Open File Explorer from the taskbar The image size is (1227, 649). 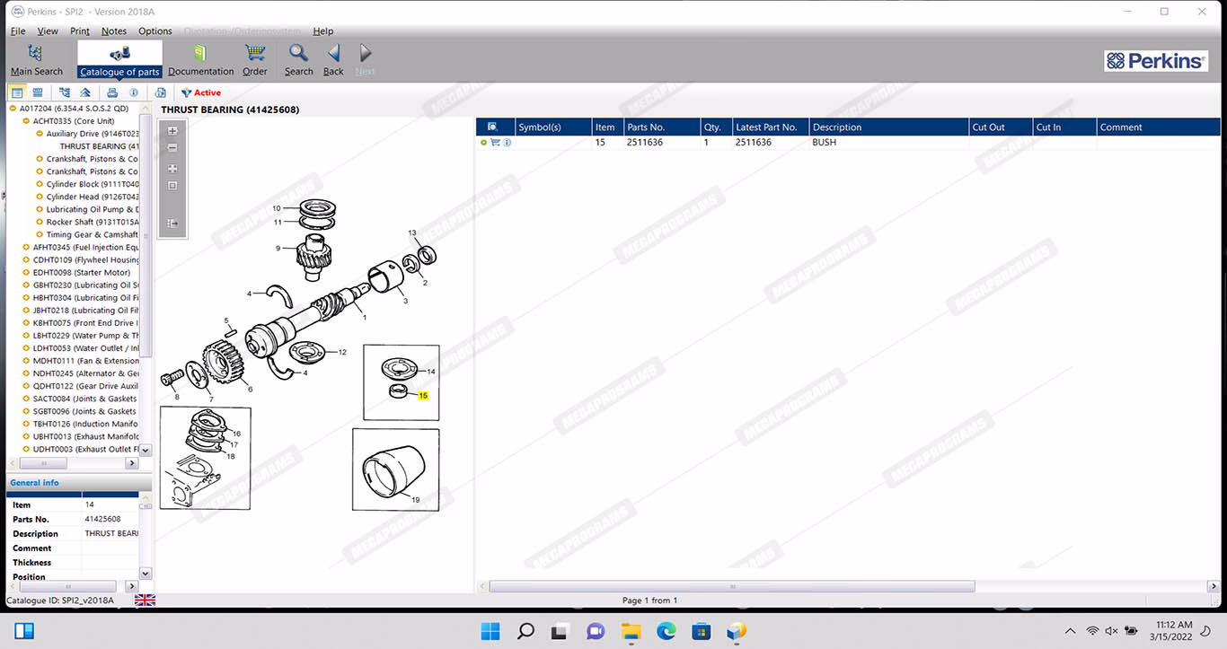click(631, 631)
